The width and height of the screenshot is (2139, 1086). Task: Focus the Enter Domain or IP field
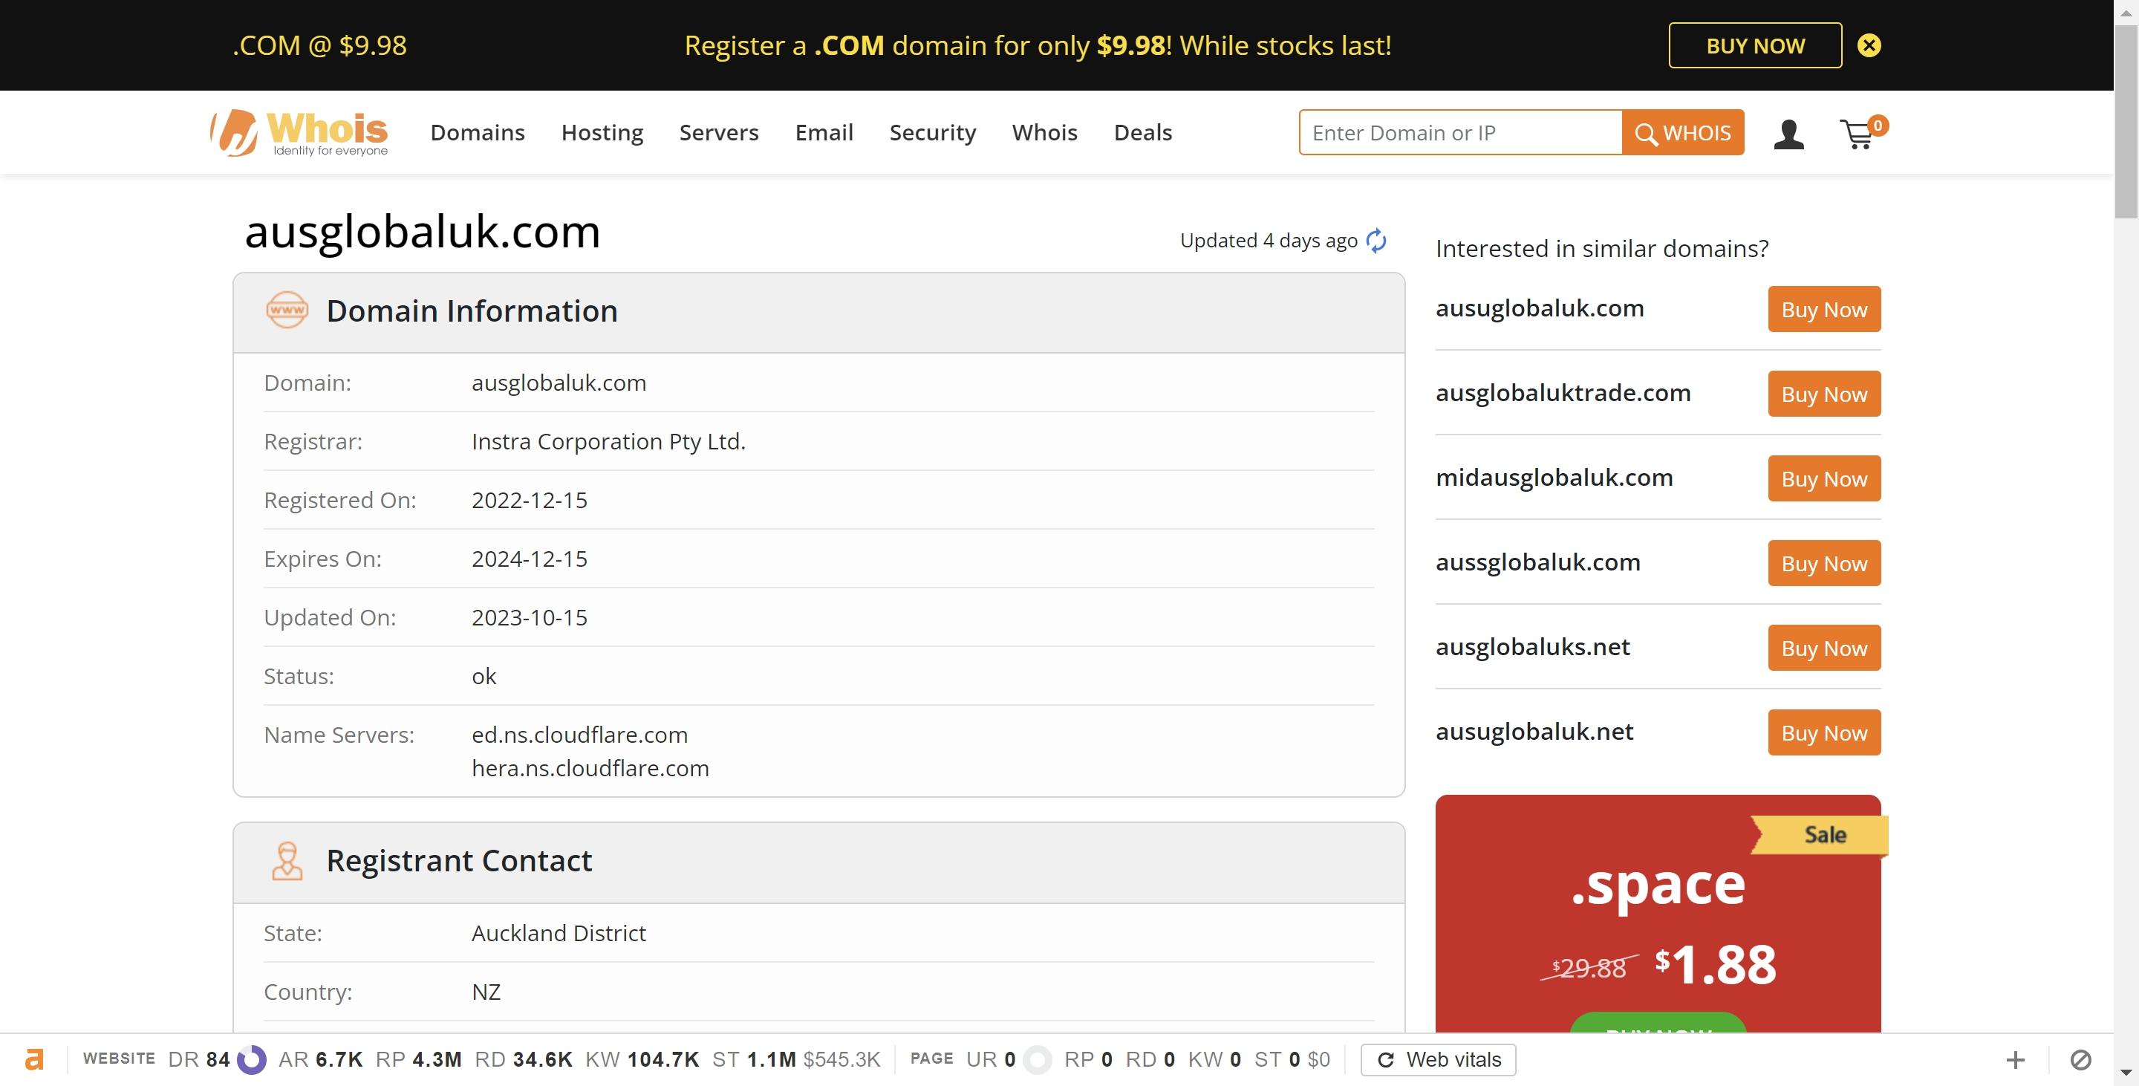coord(1461,133)
